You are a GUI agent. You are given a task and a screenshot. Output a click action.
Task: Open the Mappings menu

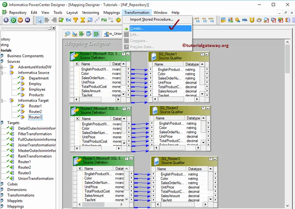pyautogui.click(x=112, y=13)
